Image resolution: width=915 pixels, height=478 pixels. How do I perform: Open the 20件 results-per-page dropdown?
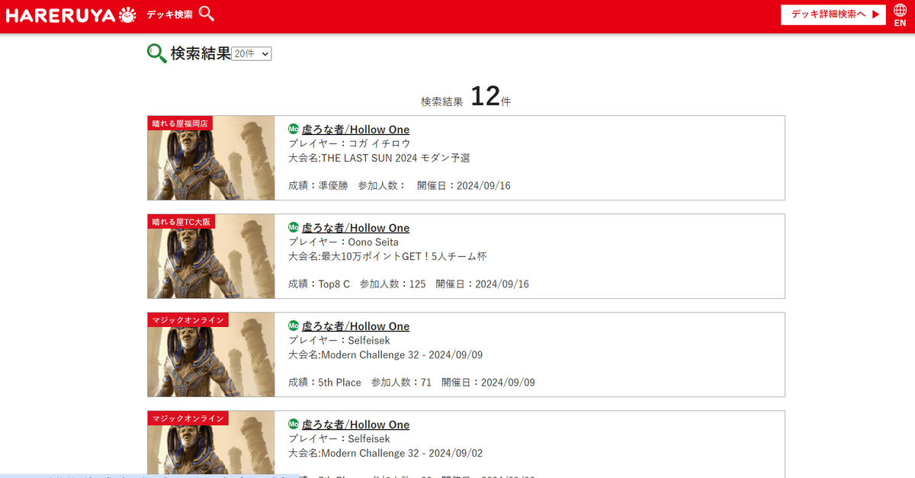(x=252, y=54)
